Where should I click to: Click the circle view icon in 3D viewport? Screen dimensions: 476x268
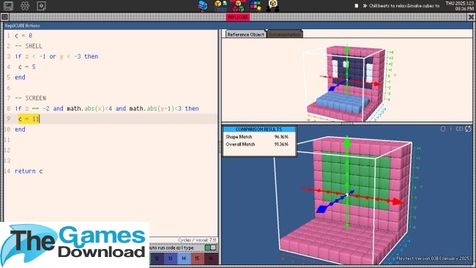pos(443,129)
